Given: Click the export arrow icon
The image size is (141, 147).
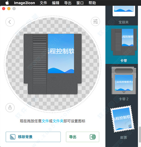Looking at the screenshot, I should 93,137.
